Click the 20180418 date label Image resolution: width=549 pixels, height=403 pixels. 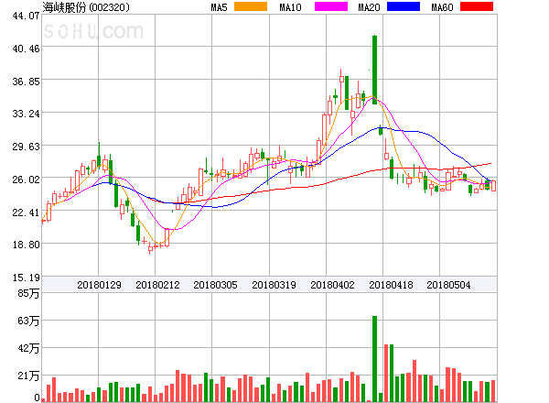(391, 285)
